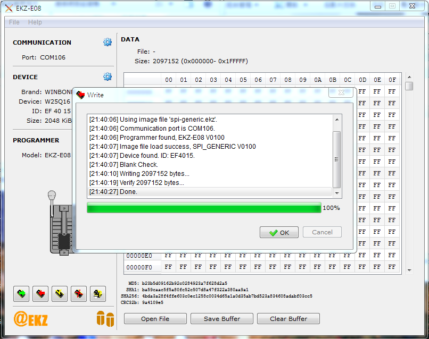Open the Help menu
This screenshot has height=339, width=429.
35,22
